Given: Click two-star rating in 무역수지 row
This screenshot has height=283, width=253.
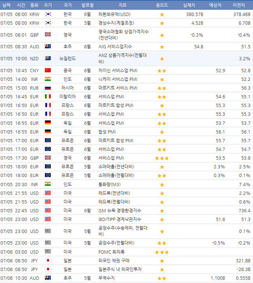Looking at the screenshot, I should [x=162, y=278].
